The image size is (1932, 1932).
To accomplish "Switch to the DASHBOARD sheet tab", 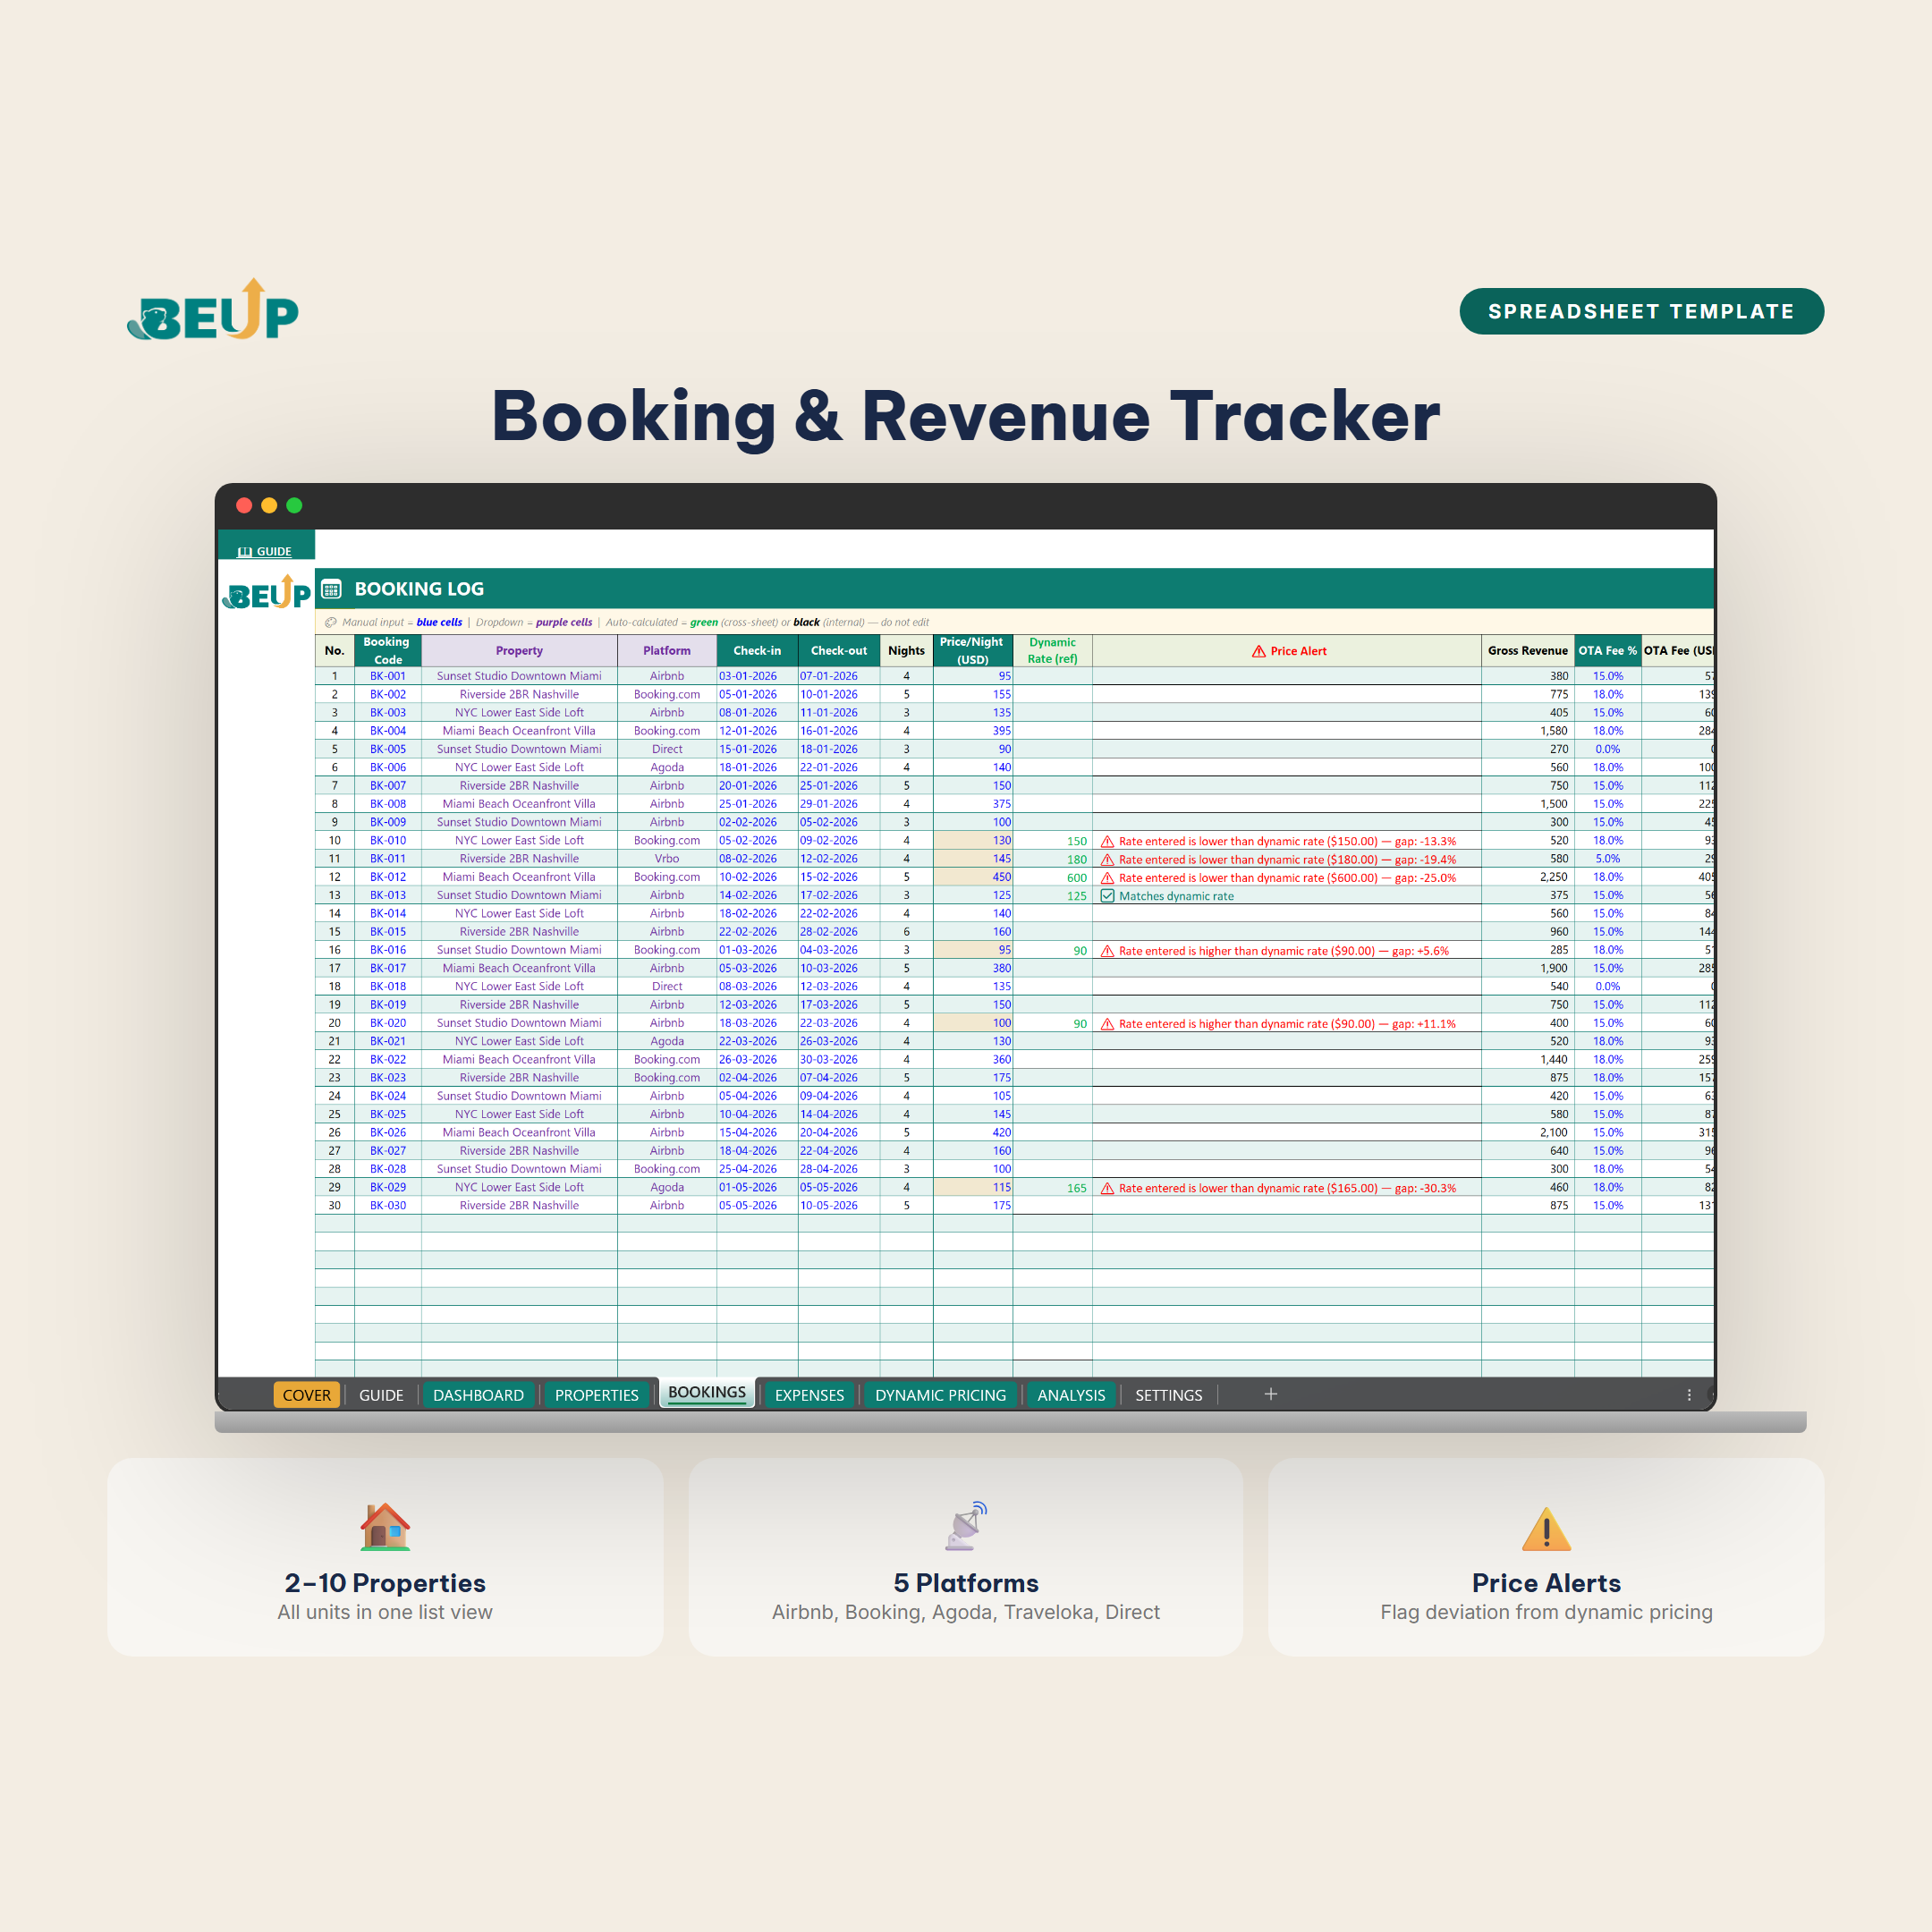I will tap(478, 1395).
